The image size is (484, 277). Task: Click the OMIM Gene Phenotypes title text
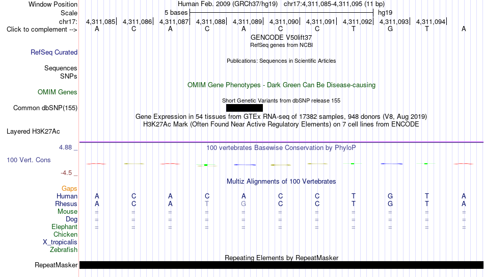click(x=281, y=85)
